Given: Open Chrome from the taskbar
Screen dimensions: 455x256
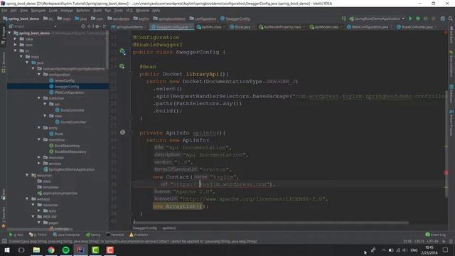Looking at the screenshot, I should (51, 250).
